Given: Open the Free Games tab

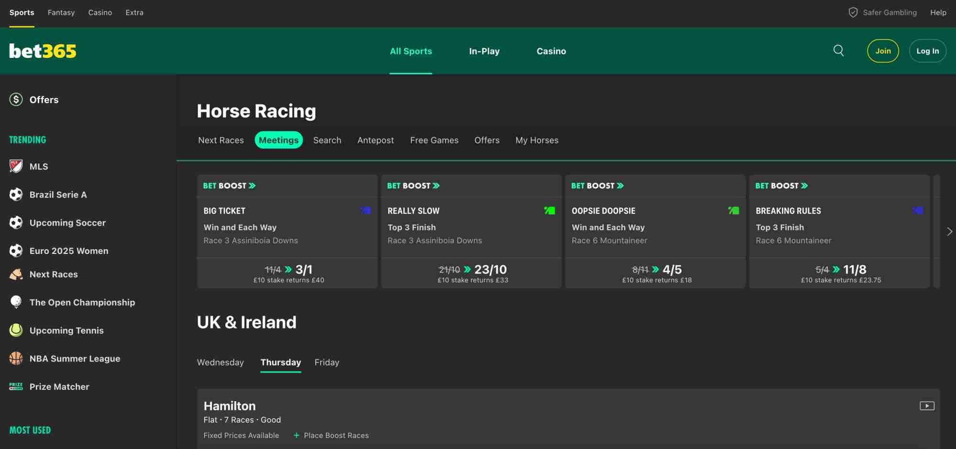Looking at the screenshot, I should 434,140.
